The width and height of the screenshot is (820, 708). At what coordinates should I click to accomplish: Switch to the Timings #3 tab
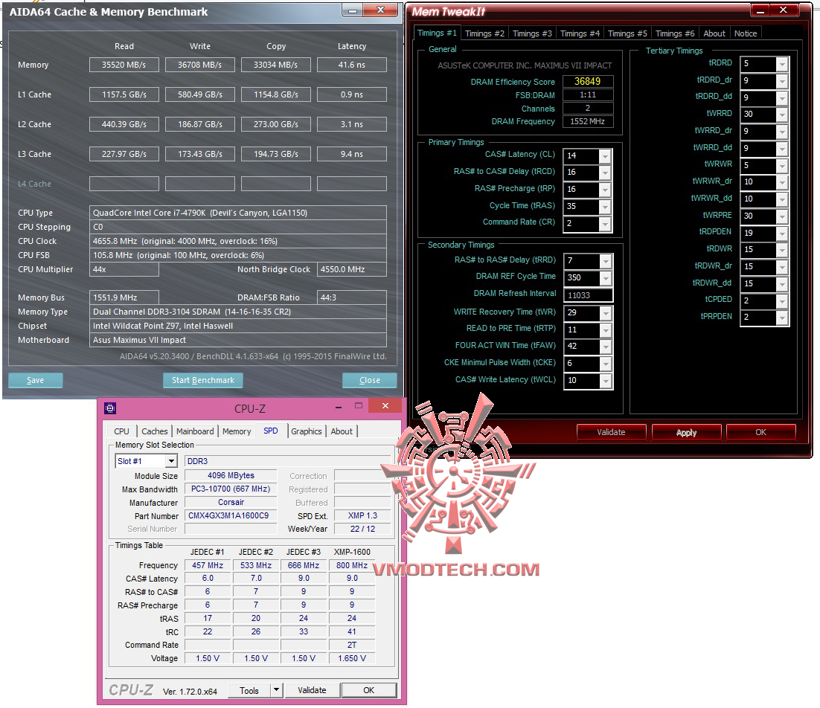(532, 33)
